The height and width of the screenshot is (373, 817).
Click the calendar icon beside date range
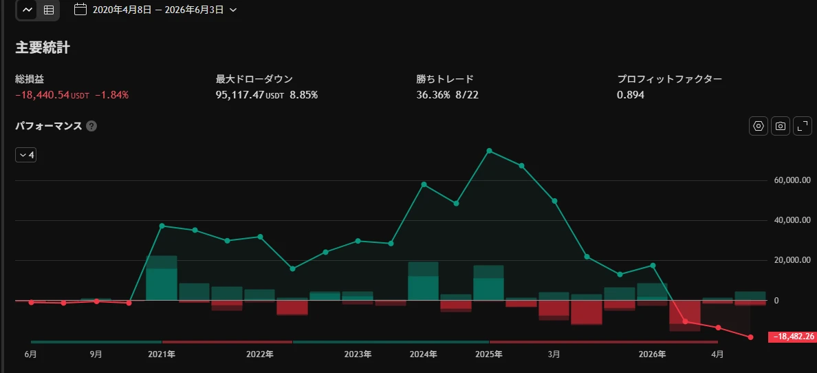(x=80, y=10)
